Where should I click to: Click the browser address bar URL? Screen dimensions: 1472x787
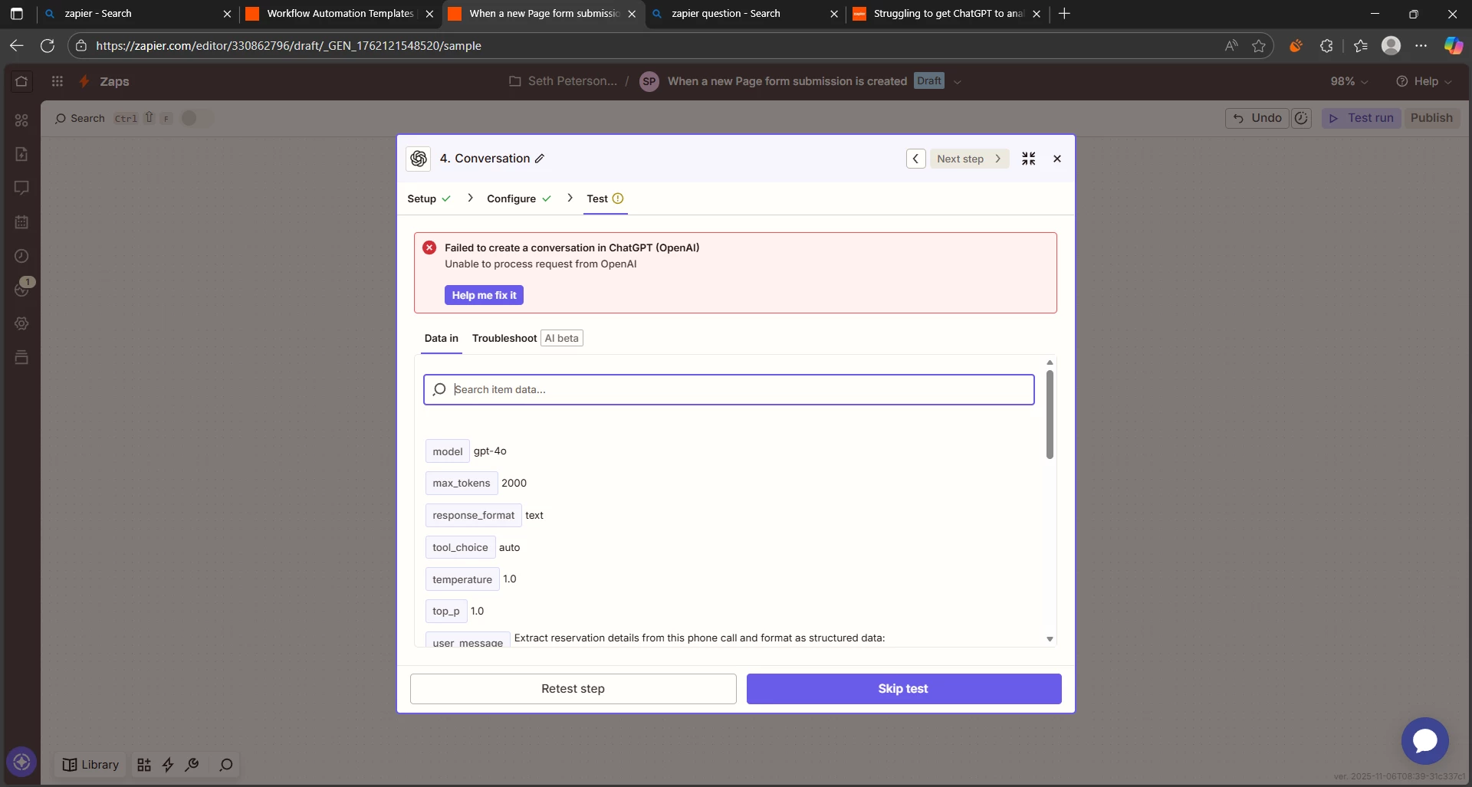288,46
